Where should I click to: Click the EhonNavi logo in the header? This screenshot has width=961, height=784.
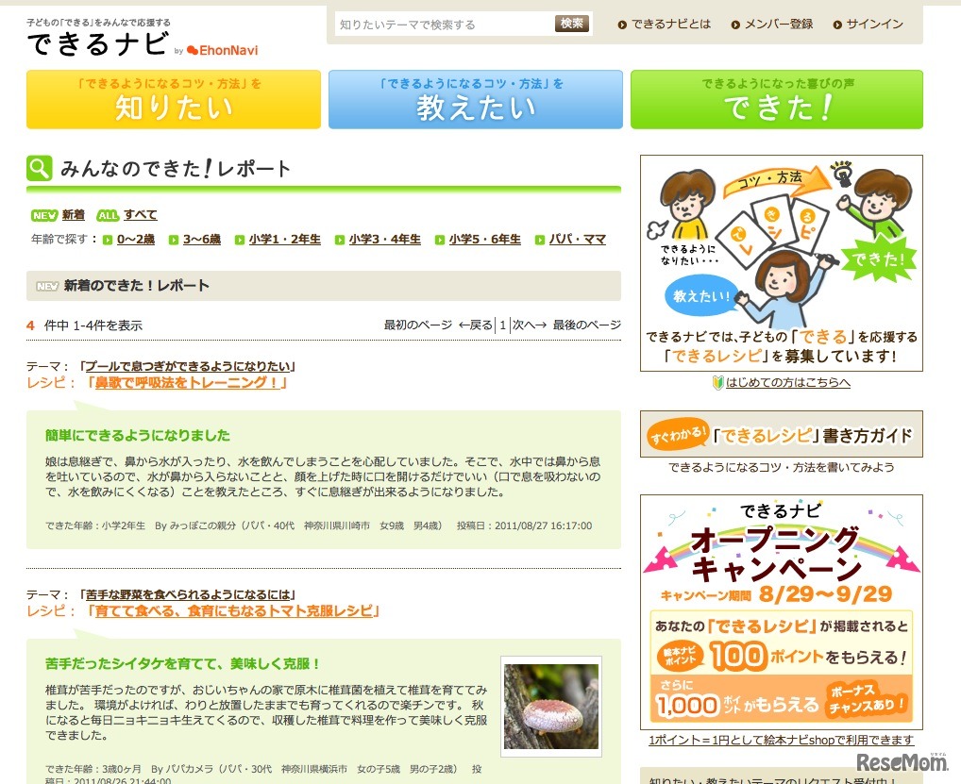point(222,50)
